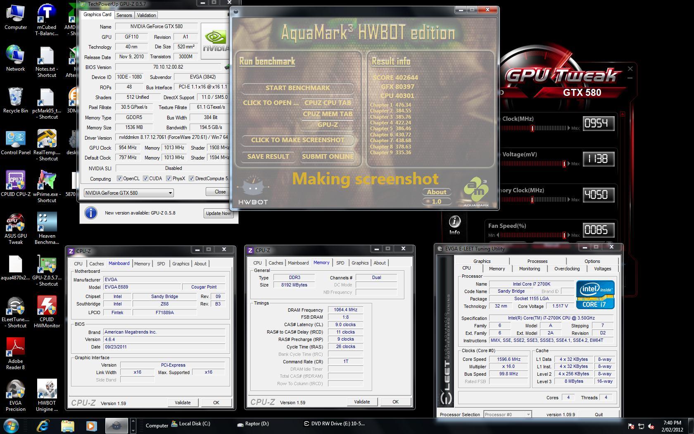Click the Windows Start orb

click(x=11, y=425)
